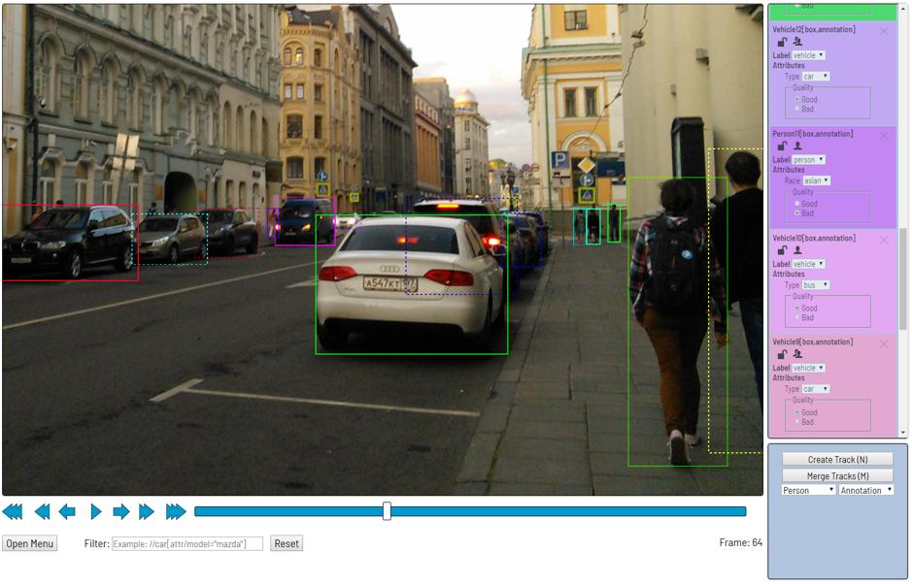912x584 pixels.
Task: Mark Vehicle9 quality as Bad
Action: tap(798, 422)
